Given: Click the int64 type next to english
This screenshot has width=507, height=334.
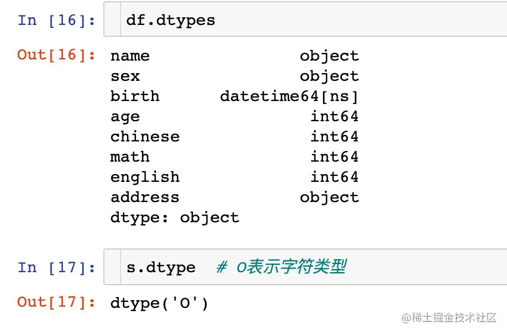Looking at the screenshot, I should tap(334, 177).
